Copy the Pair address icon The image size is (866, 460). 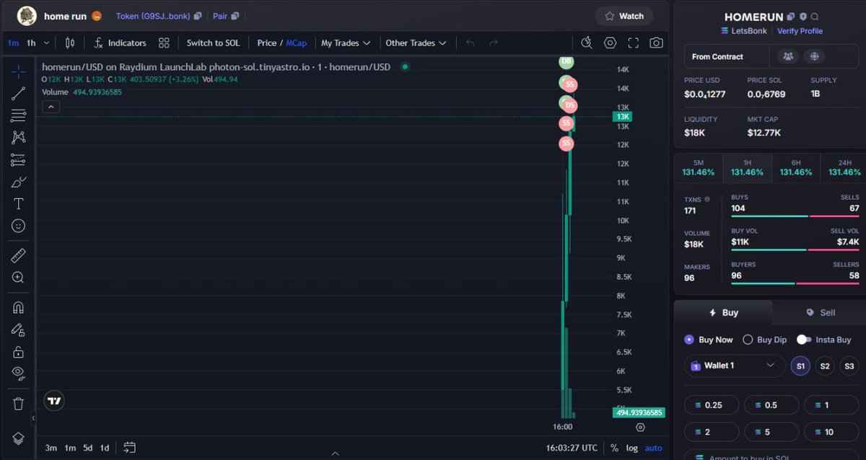tap(235, 16)
